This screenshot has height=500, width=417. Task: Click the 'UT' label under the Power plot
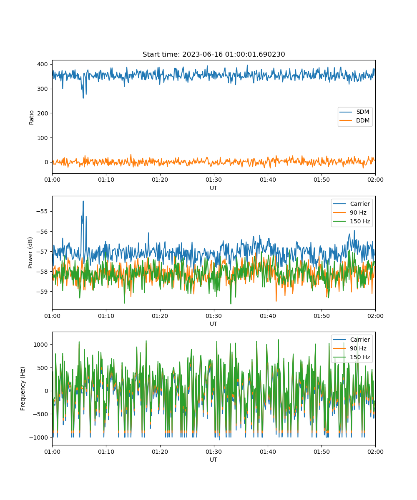point(214,324)
